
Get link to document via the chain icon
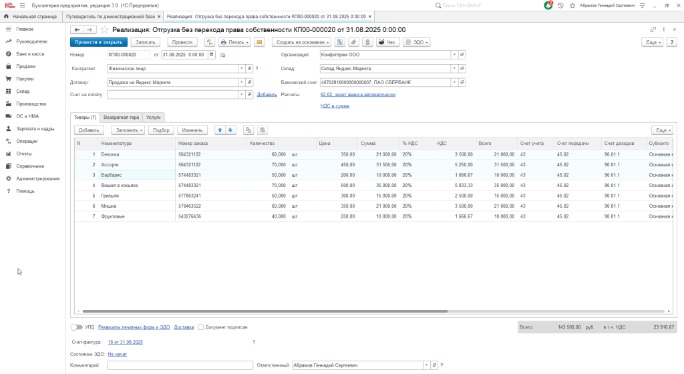(653, 29)
